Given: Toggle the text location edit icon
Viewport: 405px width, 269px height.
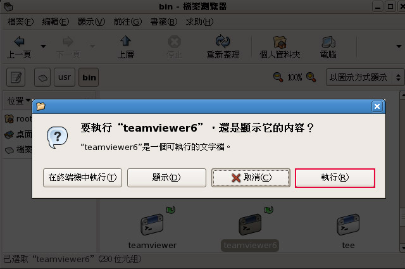Looking at the screenshot, I should (x=16, y=77).
